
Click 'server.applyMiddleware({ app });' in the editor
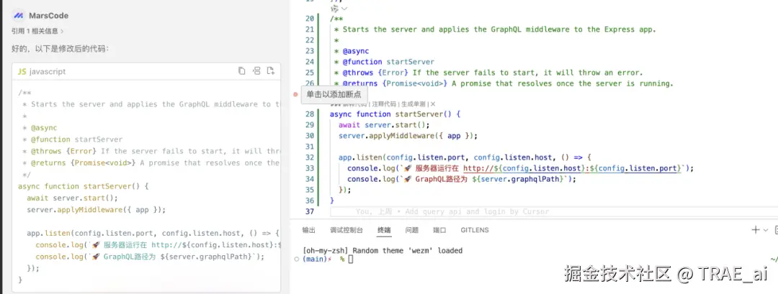point(408,136)
